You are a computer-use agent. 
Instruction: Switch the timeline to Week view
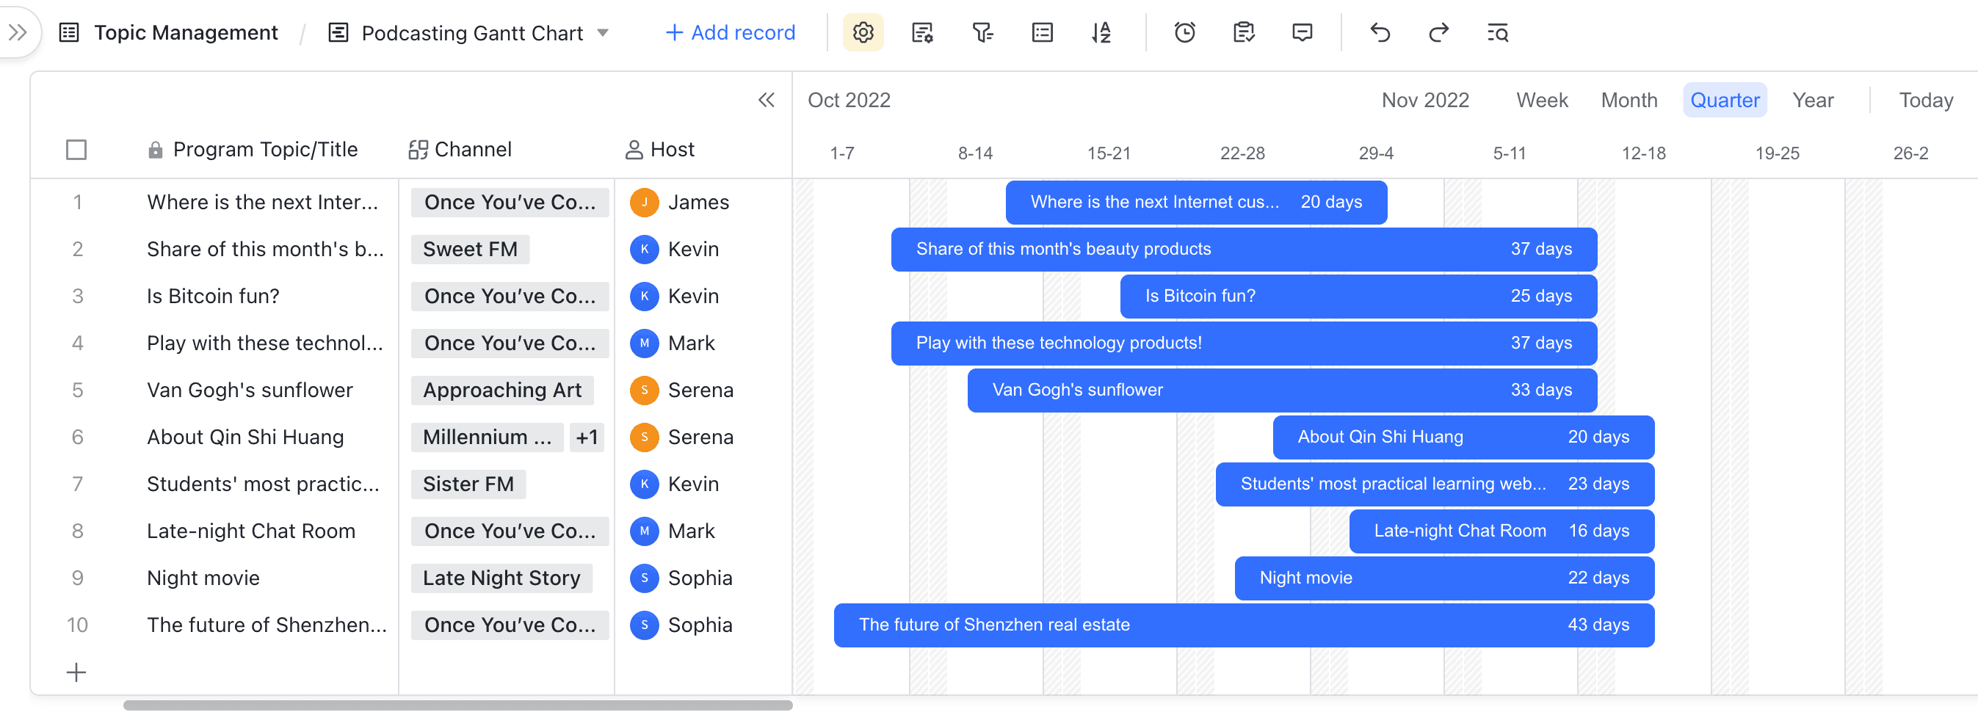[1541, 101]
